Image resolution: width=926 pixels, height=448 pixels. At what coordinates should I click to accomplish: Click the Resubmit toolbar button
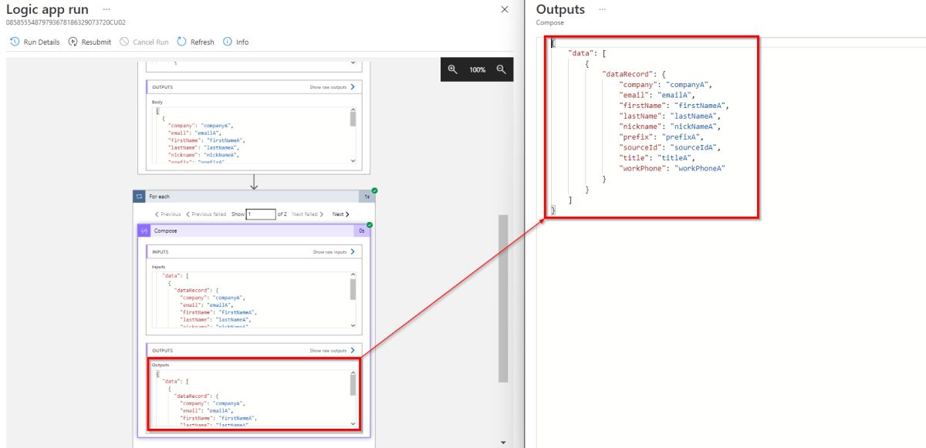(x=90, y=42)
